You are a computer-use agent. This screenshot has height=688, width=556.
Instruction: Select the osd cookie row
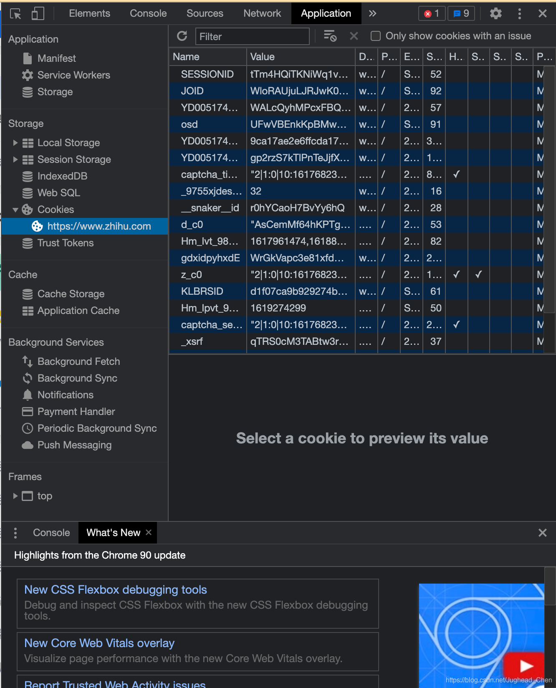(x=356, y=124)
